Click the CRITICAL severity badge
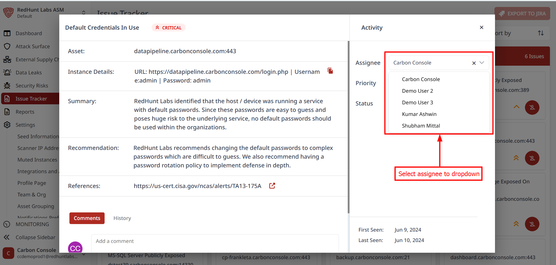The width and height of the screenshot is (556, 265). [x=168, y=28]
